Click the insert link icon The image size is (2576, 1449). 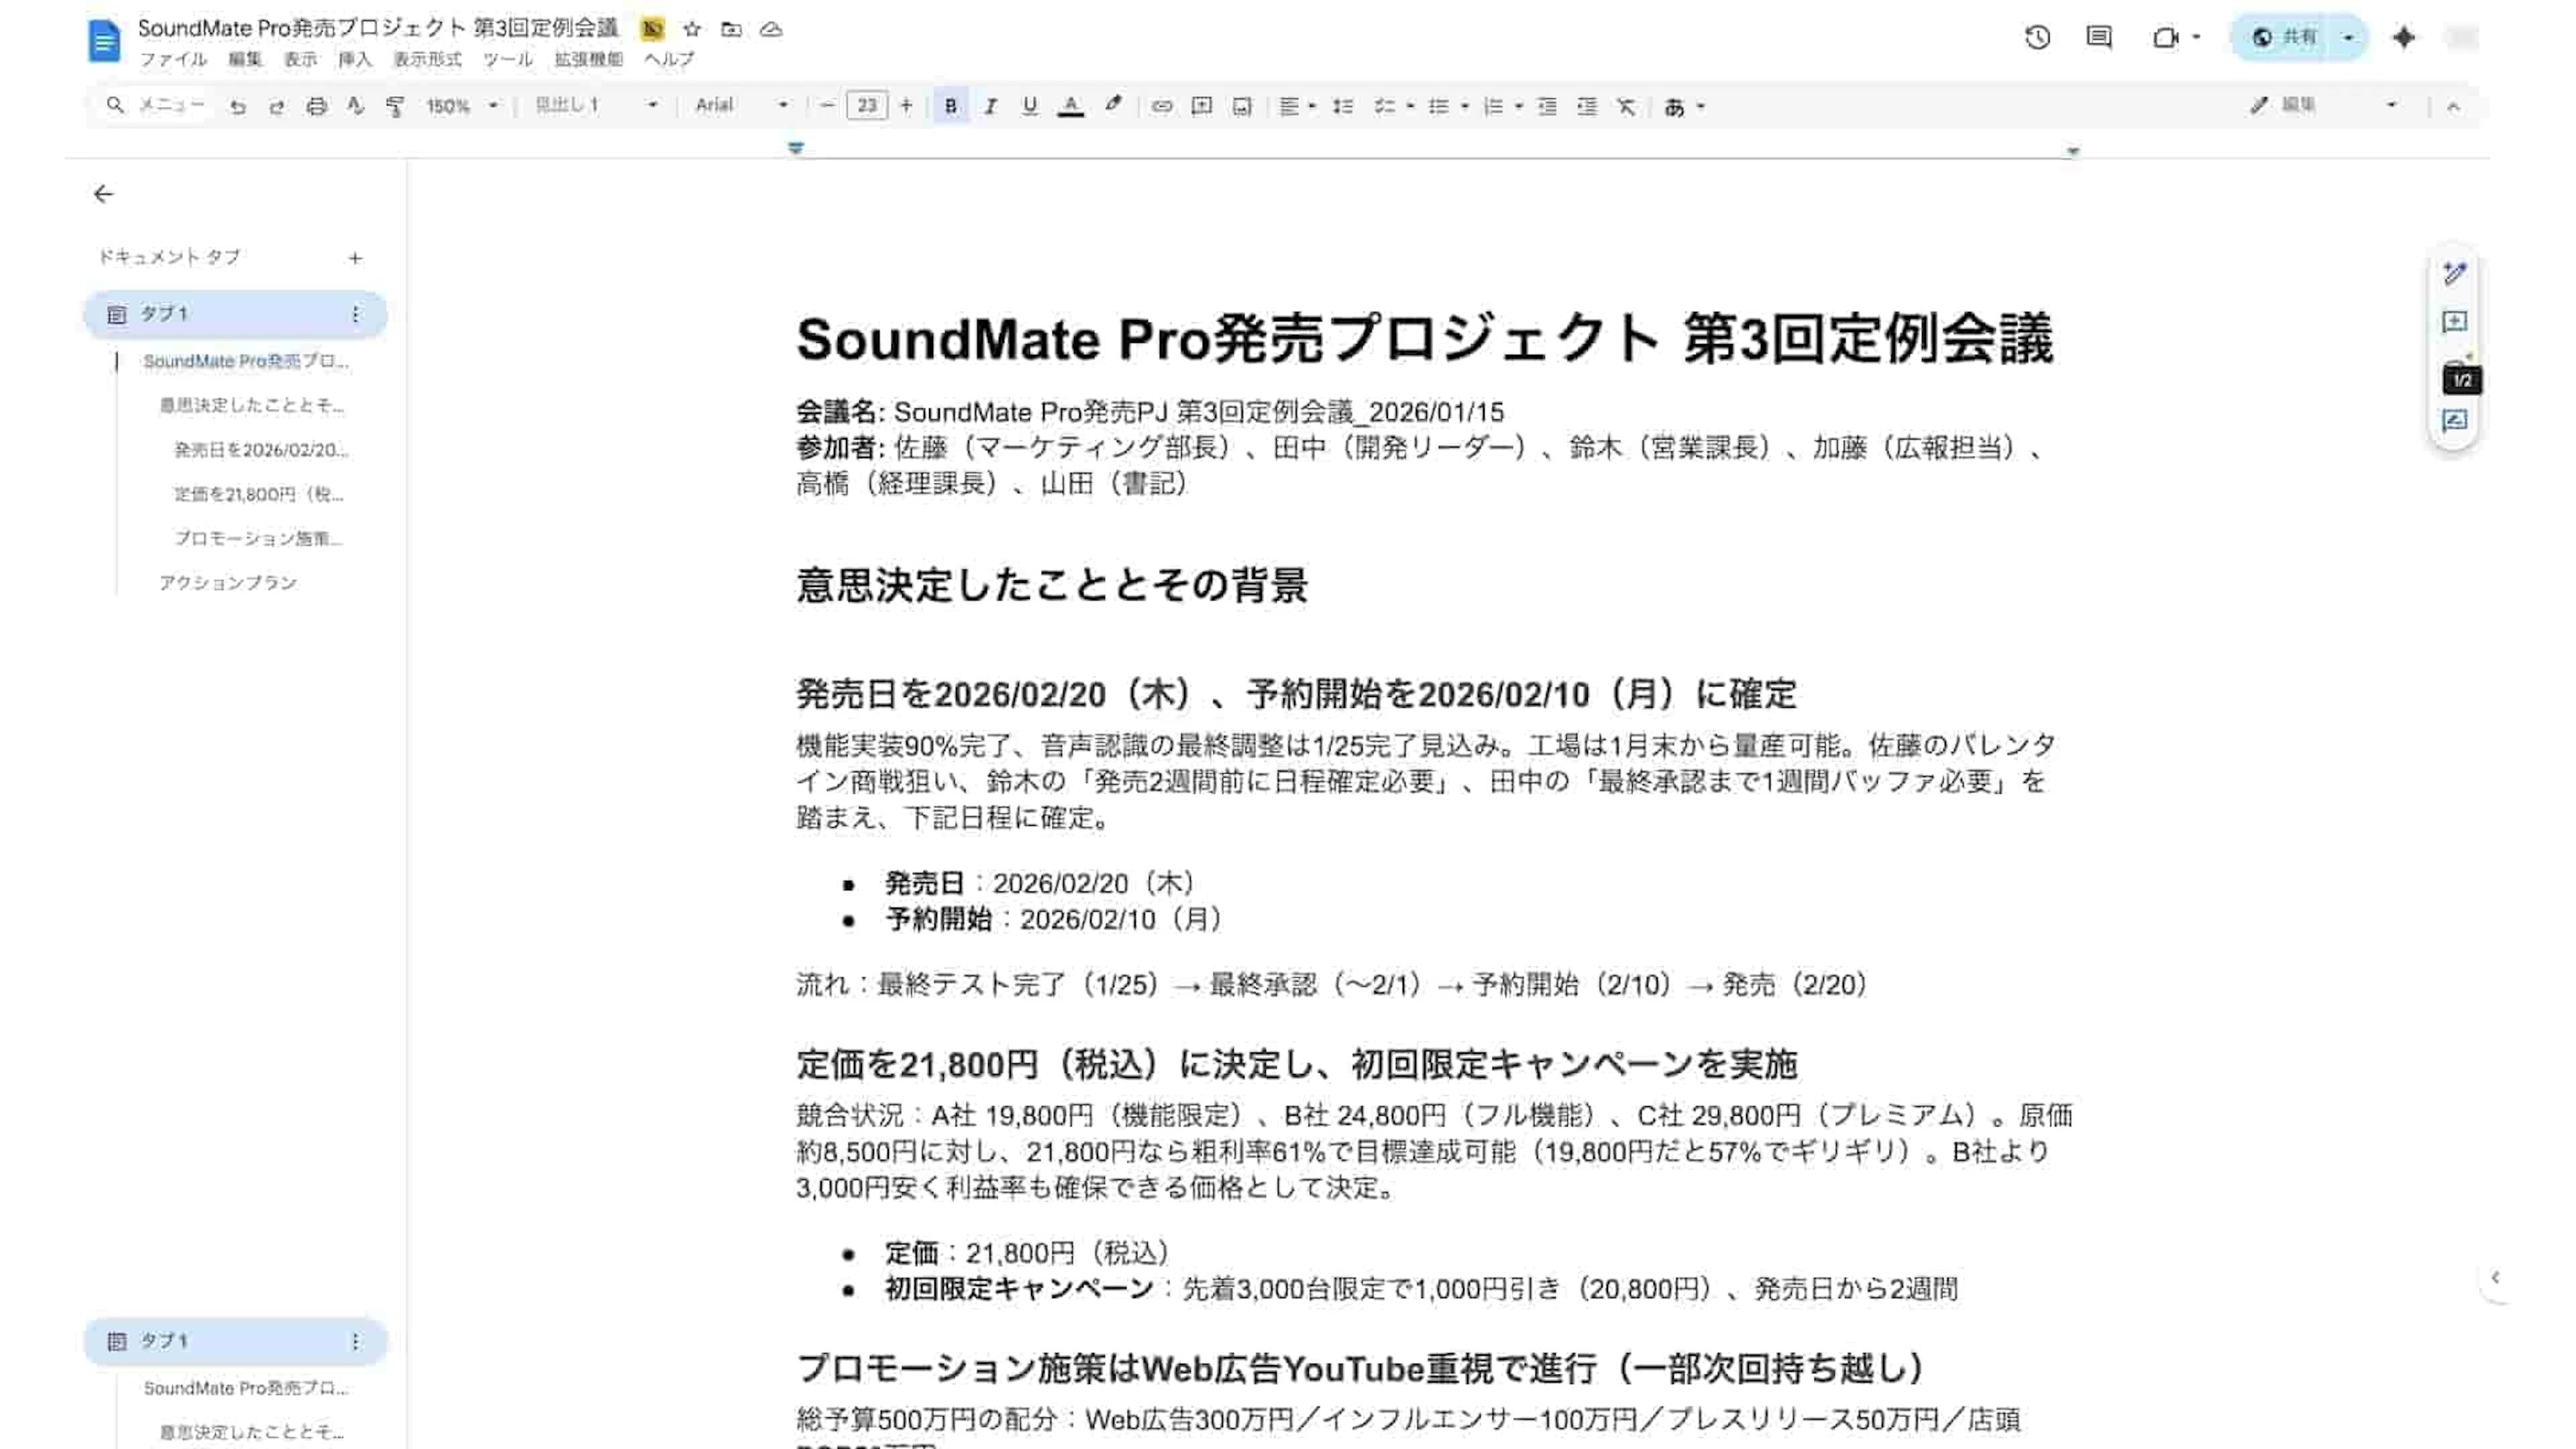click(1161, 106)
